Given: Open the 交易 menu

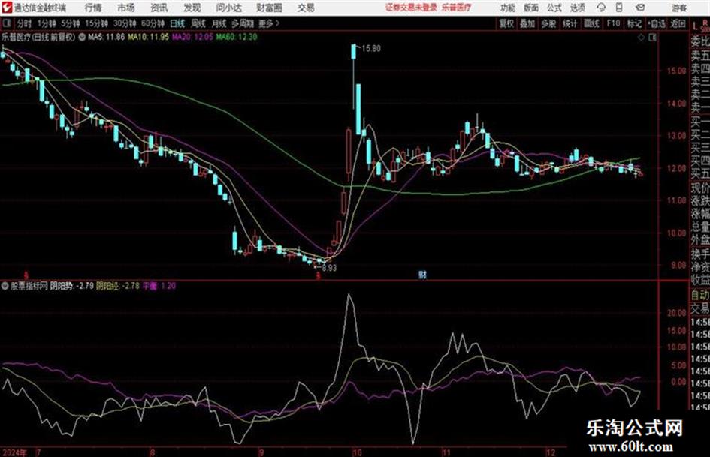Looking at the screenshot, I should tap(306, 8).
